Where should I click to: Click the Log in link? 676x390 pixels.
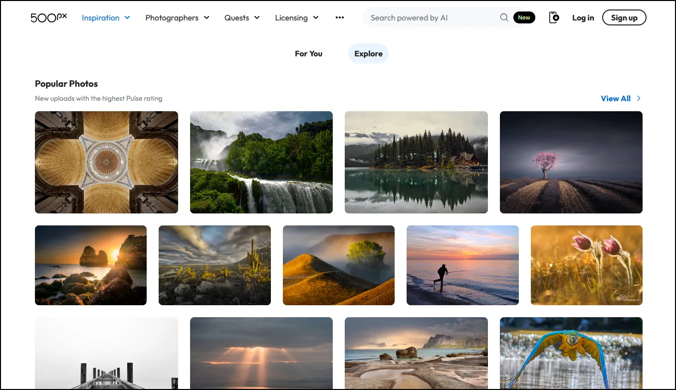tap(583, 17)
